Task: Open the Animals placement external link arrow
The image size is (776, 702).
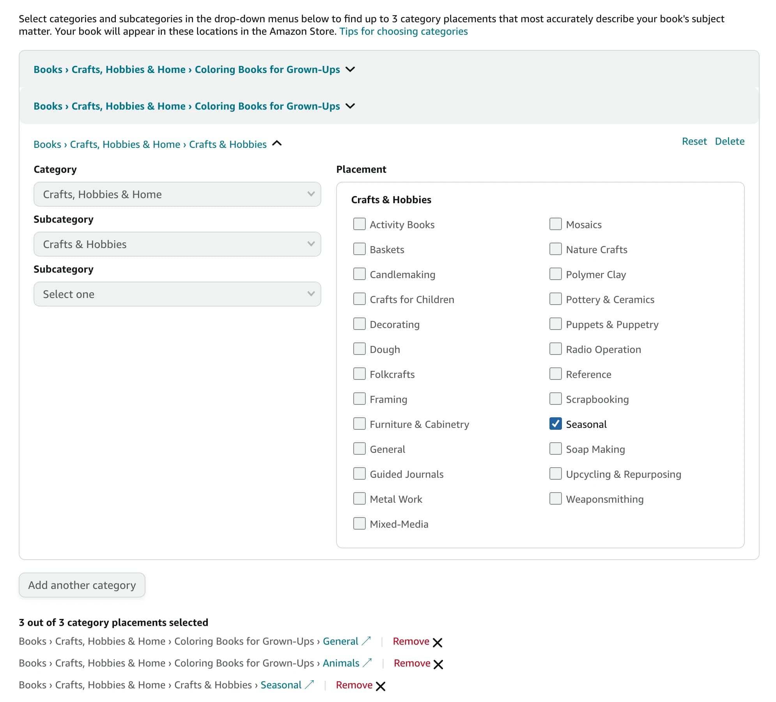Action: click(367, 663)
